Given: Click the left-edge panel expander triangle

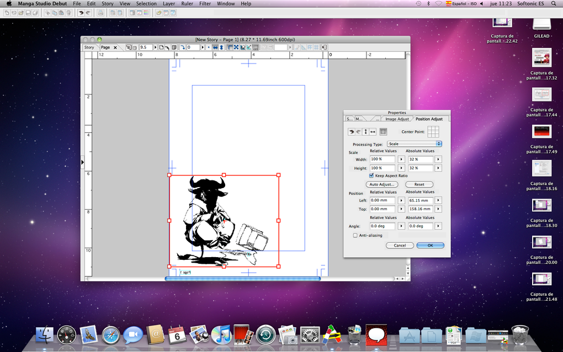Looking at the screenshot, I should coord(82,162).
